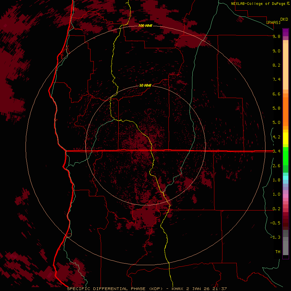Pick the cyan band of the color bar
Viewport: 291px width, 291px height.
point(286,178)
